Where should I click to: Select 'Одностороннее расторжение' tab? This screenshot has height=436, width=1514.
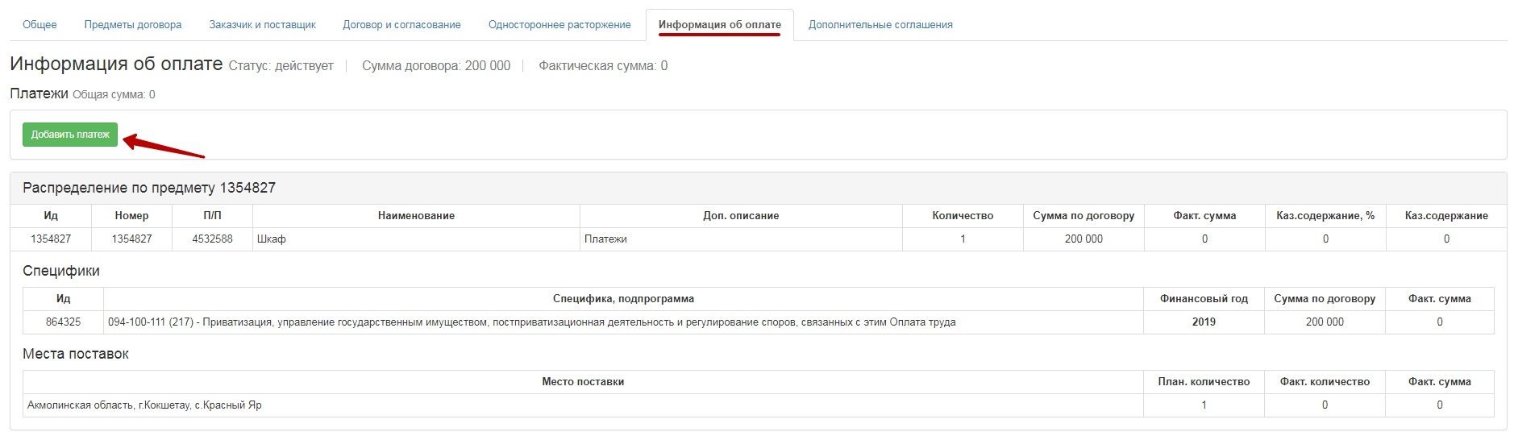coord(559,25)
